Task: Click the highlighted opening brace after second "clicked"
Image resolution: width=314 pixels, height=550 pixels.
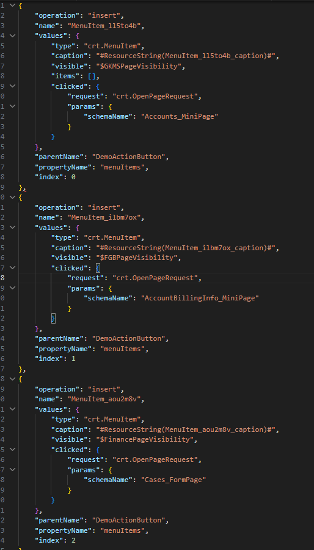Action: [x=98, y=268]
